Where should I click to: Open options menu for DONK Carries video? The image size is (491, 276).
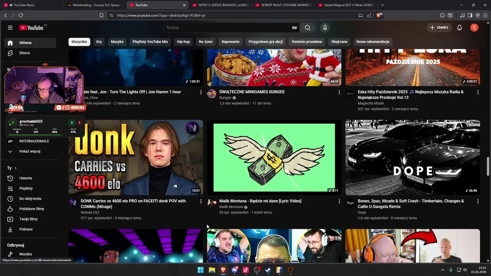pos(201,201)
